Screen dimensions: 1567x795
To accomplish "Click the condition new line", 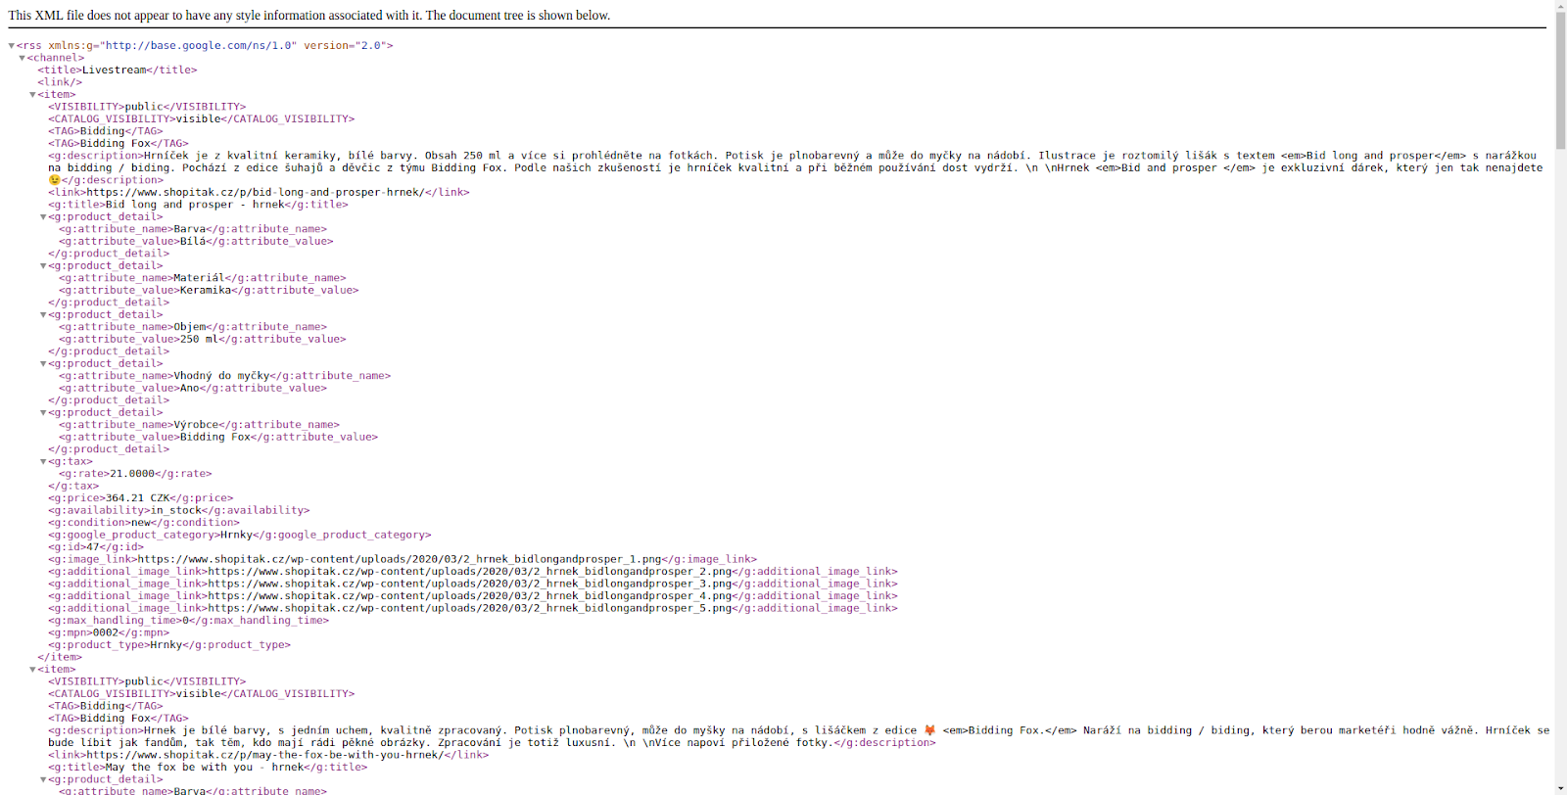I will (144, 523).
